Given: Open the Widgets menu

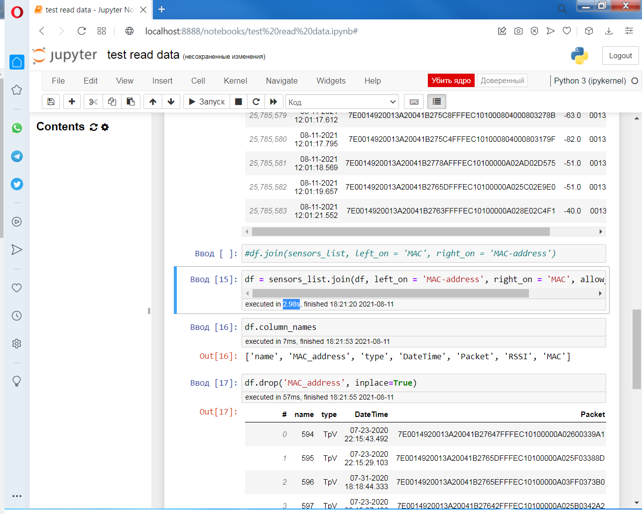Looking at the screenshot, I should (x=331, y=81).
